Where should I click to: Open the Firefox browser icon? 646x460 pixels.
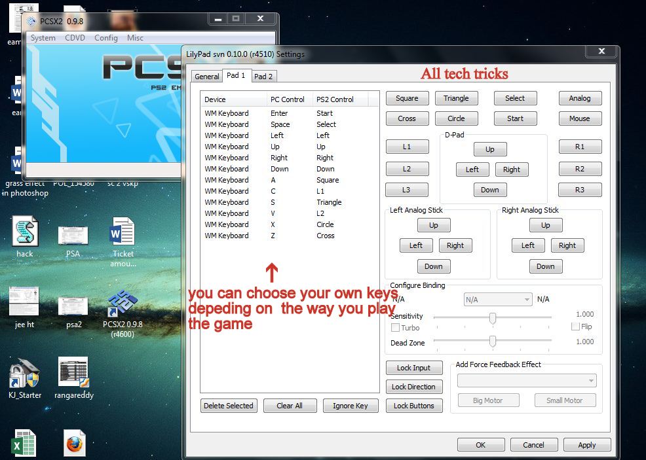(74, 442)
